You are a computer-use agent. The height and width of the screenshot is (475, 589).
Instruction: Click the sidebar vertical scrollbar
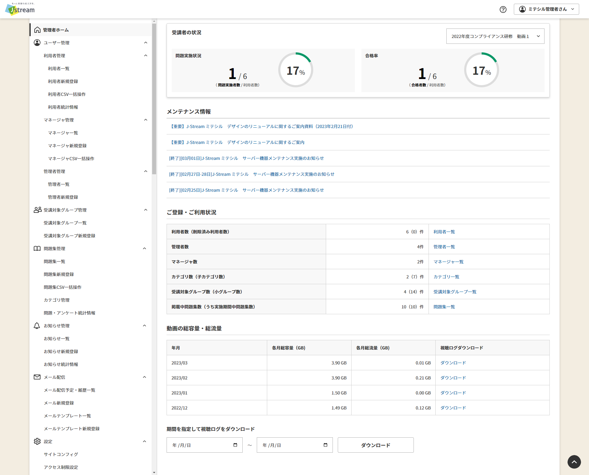154,98
